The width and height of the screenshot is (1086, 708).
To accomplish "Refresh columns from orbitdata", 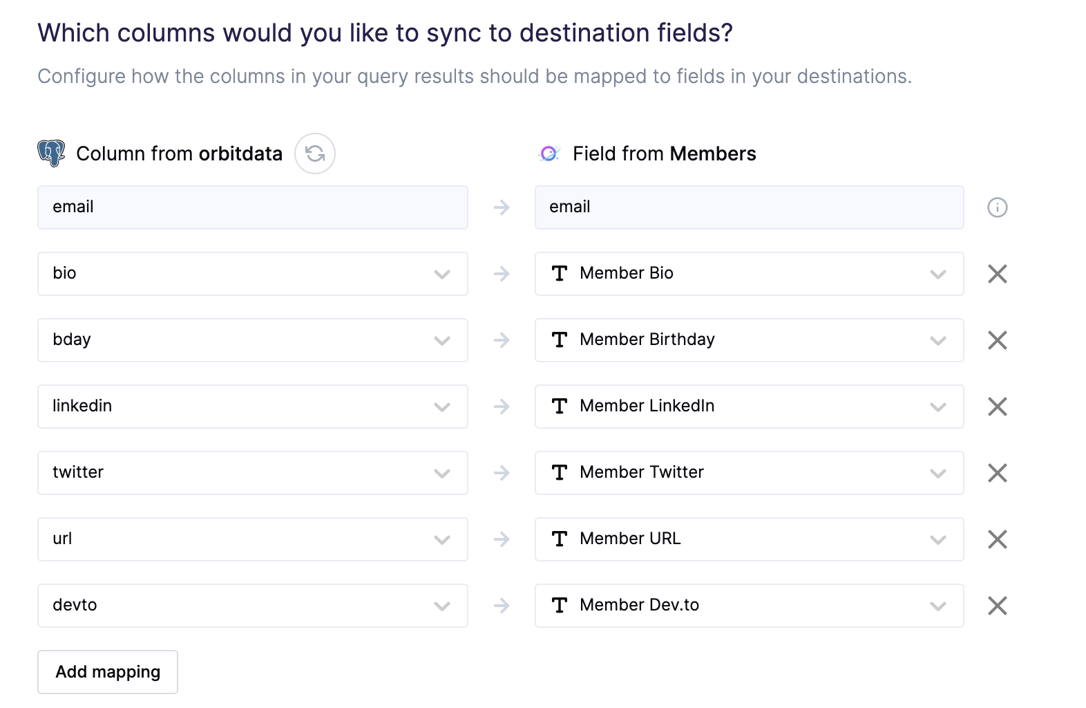I will pos(315,153).
